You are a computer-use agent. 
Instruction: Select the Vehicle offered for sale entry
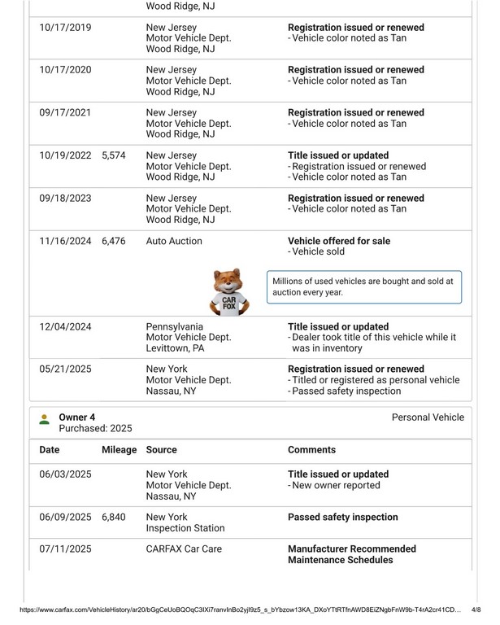(x=338, y=242)
